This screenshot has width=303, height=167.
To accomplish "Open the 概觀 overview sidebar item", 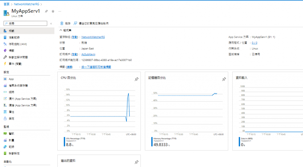I will (x=27, y=31).
